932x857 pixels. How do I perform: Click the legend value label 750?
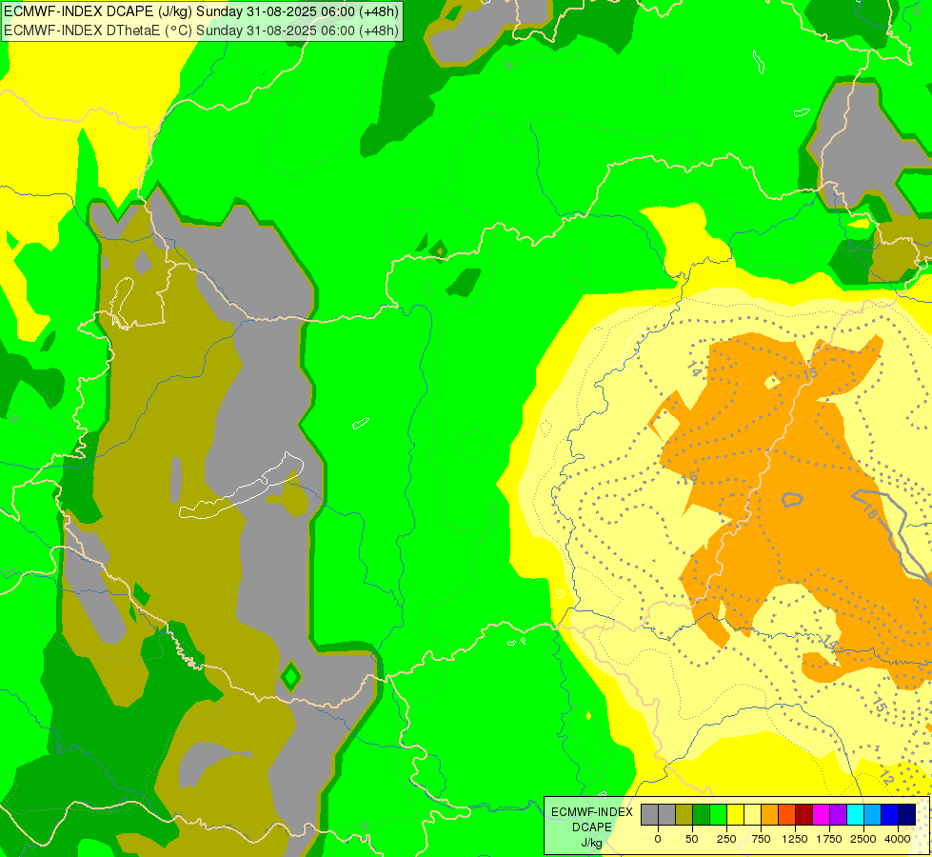(x=761, y=839)
